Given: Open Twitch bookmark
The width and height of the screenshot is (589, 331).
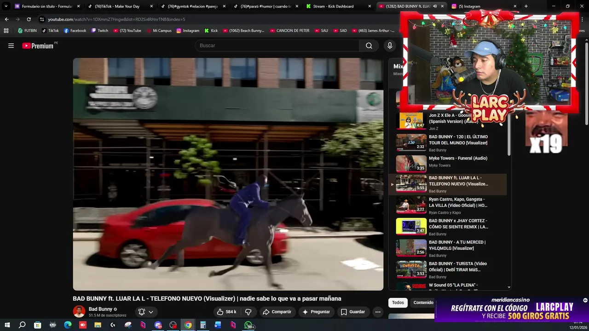Looking at the screenshot, I should tap(100, 31).
